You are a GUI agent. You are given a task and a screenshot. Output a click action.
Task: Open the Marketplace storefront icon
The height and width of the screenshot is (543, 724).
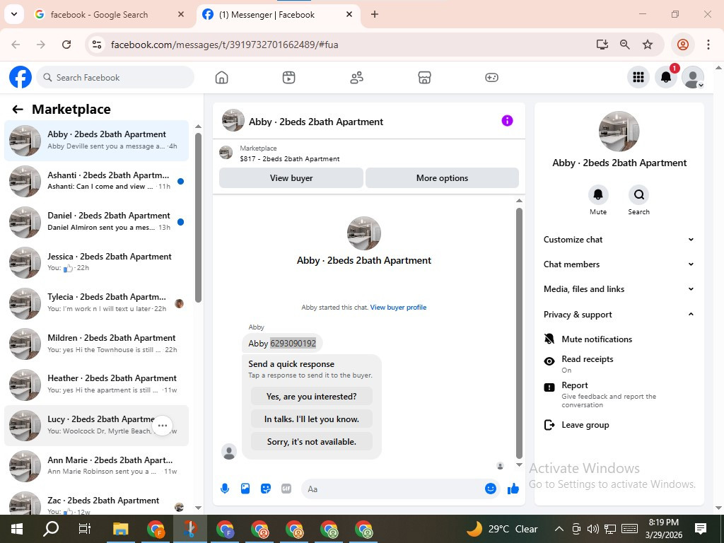coord(424,78)
